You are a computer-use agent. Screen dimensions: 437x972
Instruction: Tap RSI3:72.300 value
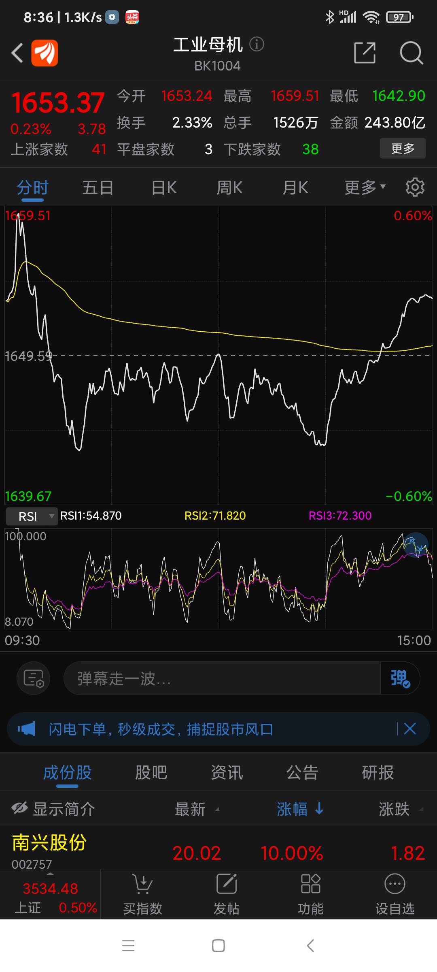click(340, 516)
